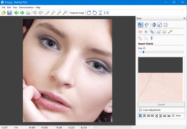Open the Demonstration menu

pos(27,8)
